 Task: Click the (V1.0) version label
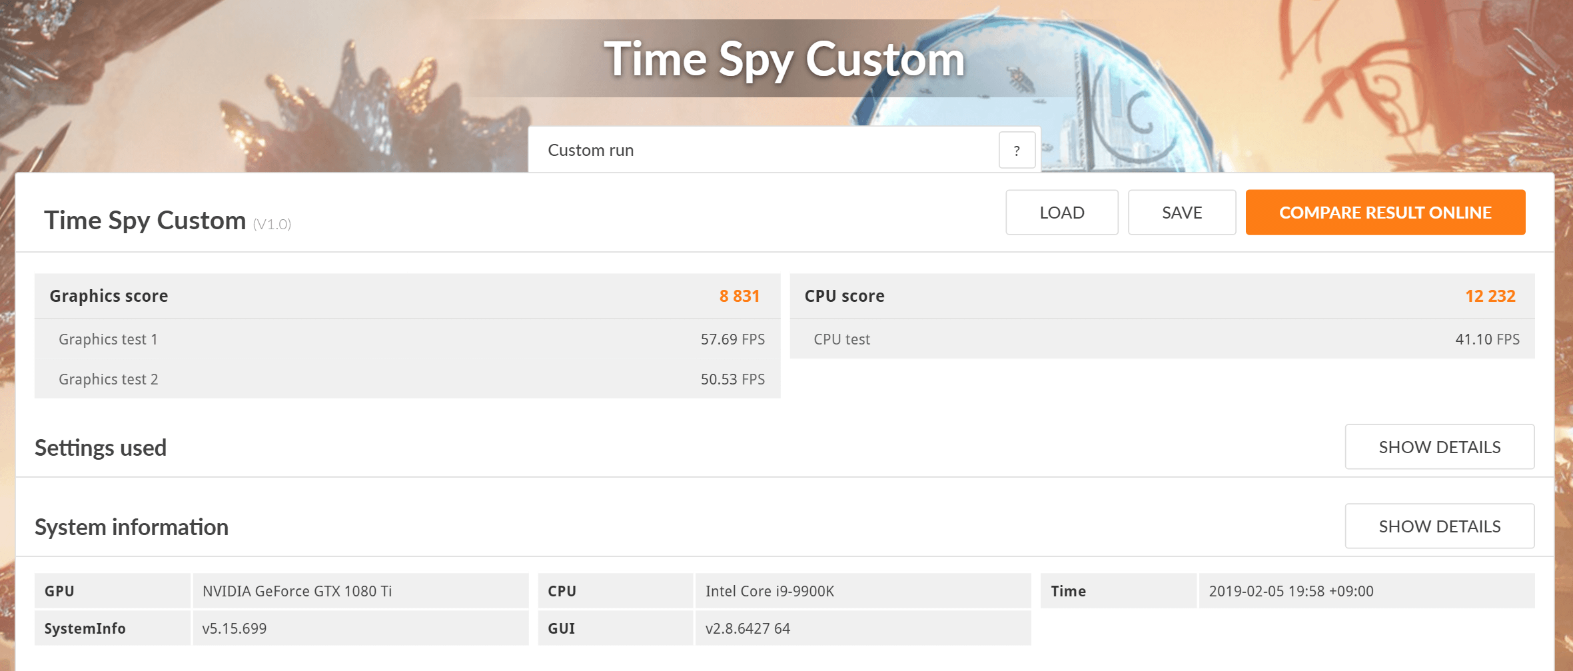tap(272, 224)
